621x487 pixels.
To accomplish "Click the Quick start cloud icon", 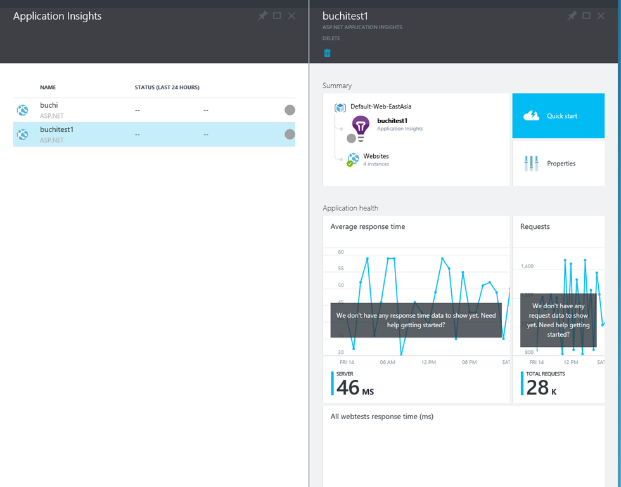I will [531, 115].
